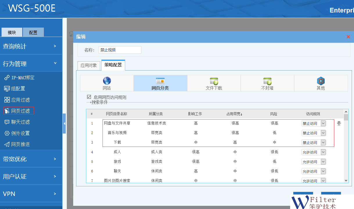Switch to the 配置 tab
This screenshot has height=209, width=354.
pyautogui.click(x=33, y=33)
